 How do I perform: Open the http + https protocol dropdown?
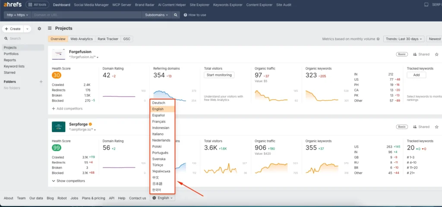[x=17, y=15]
